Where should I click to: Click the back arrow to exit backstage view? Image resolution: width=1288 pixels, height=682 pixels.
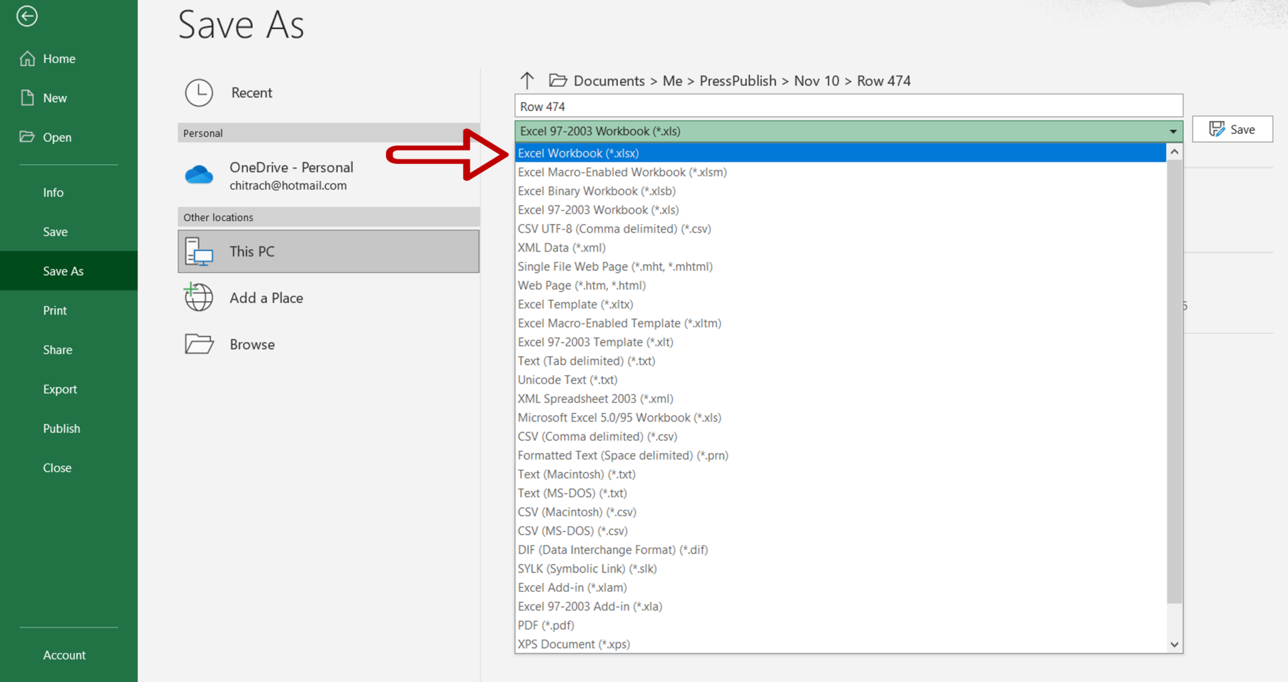point(26,17)
